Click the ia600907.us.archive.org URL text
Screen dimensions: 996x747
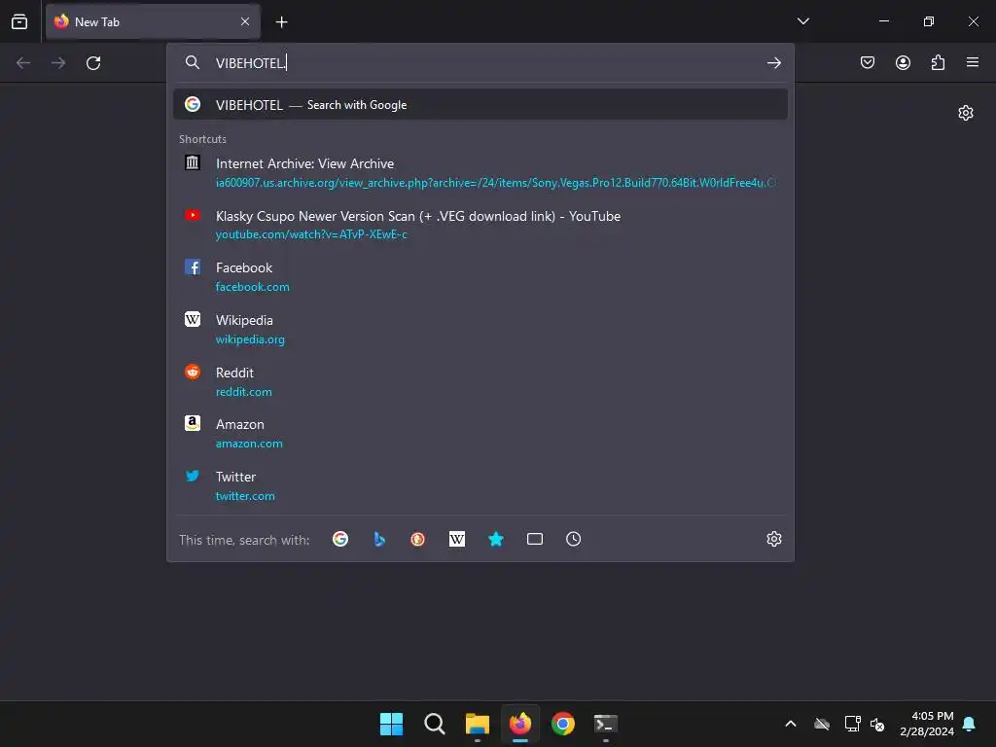click(x=495, y=183)
